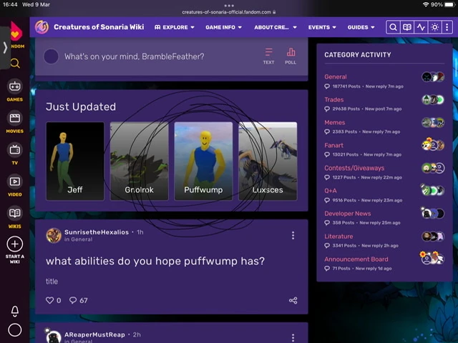Click the browser URL address bar
The image size is (458, 343).
(229, 12)
